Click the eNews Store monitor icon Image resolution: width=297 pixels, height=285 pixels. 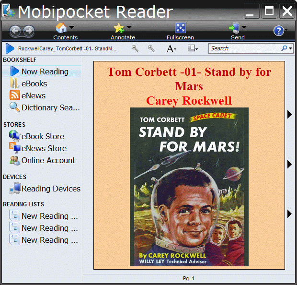pyautogui.click(x=15, y=148)
